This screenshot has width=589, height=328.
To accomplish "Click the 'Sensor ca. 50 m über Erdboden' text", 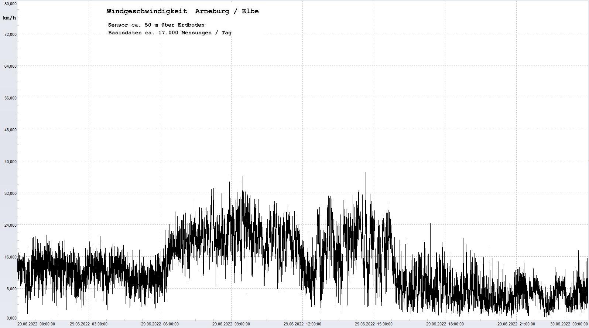I will [x=156, y=25].
